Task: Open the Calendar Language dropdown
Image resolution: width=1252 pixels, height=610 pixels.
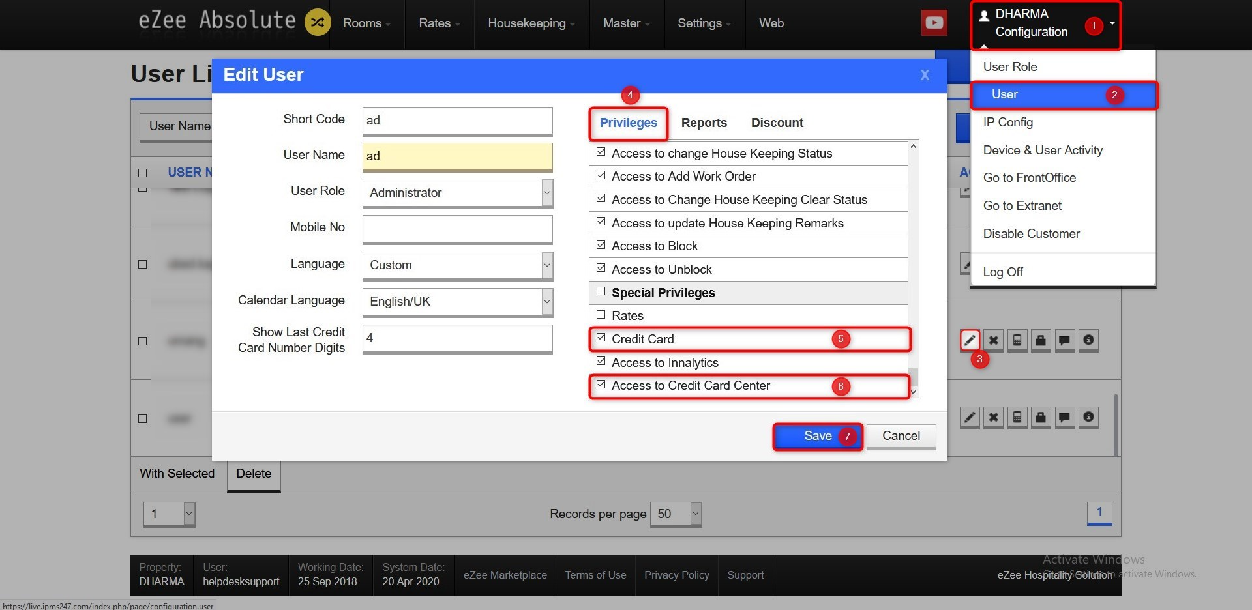Action: (x=457, y=302)
